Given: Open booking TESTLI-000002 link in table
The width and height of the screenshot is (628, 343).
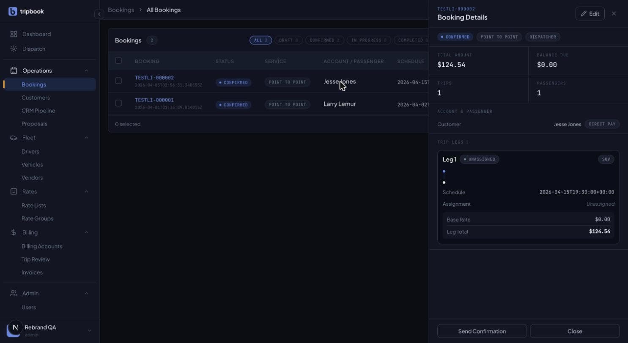Looking at the screenshot, I should pos(154,78).
